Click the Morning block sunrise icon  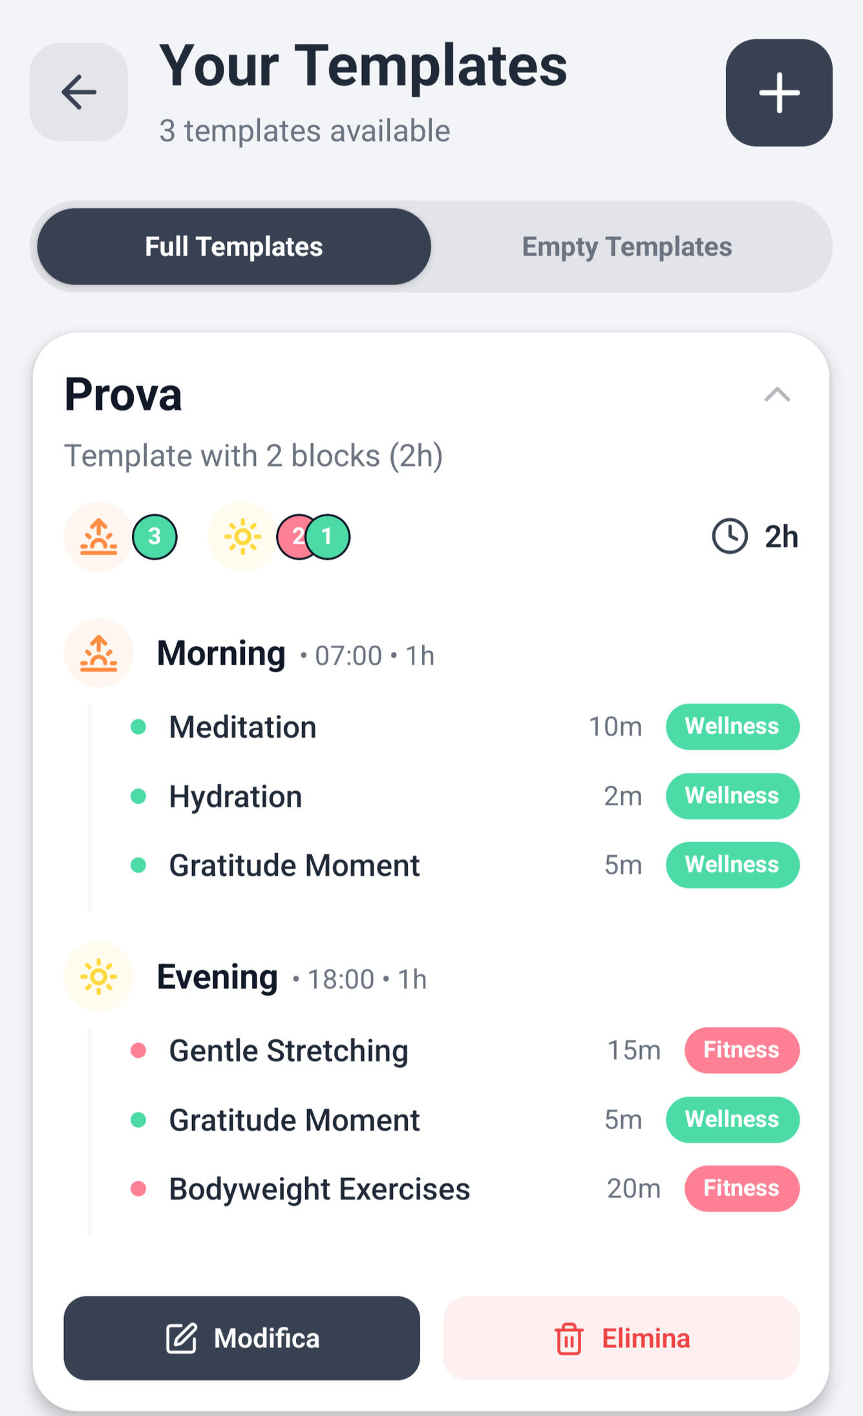point(98,653)
